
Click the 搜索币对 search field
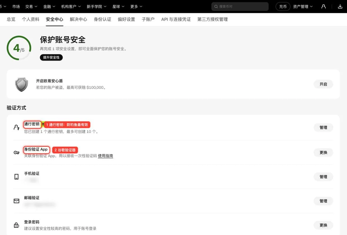(x=240, y=7)
